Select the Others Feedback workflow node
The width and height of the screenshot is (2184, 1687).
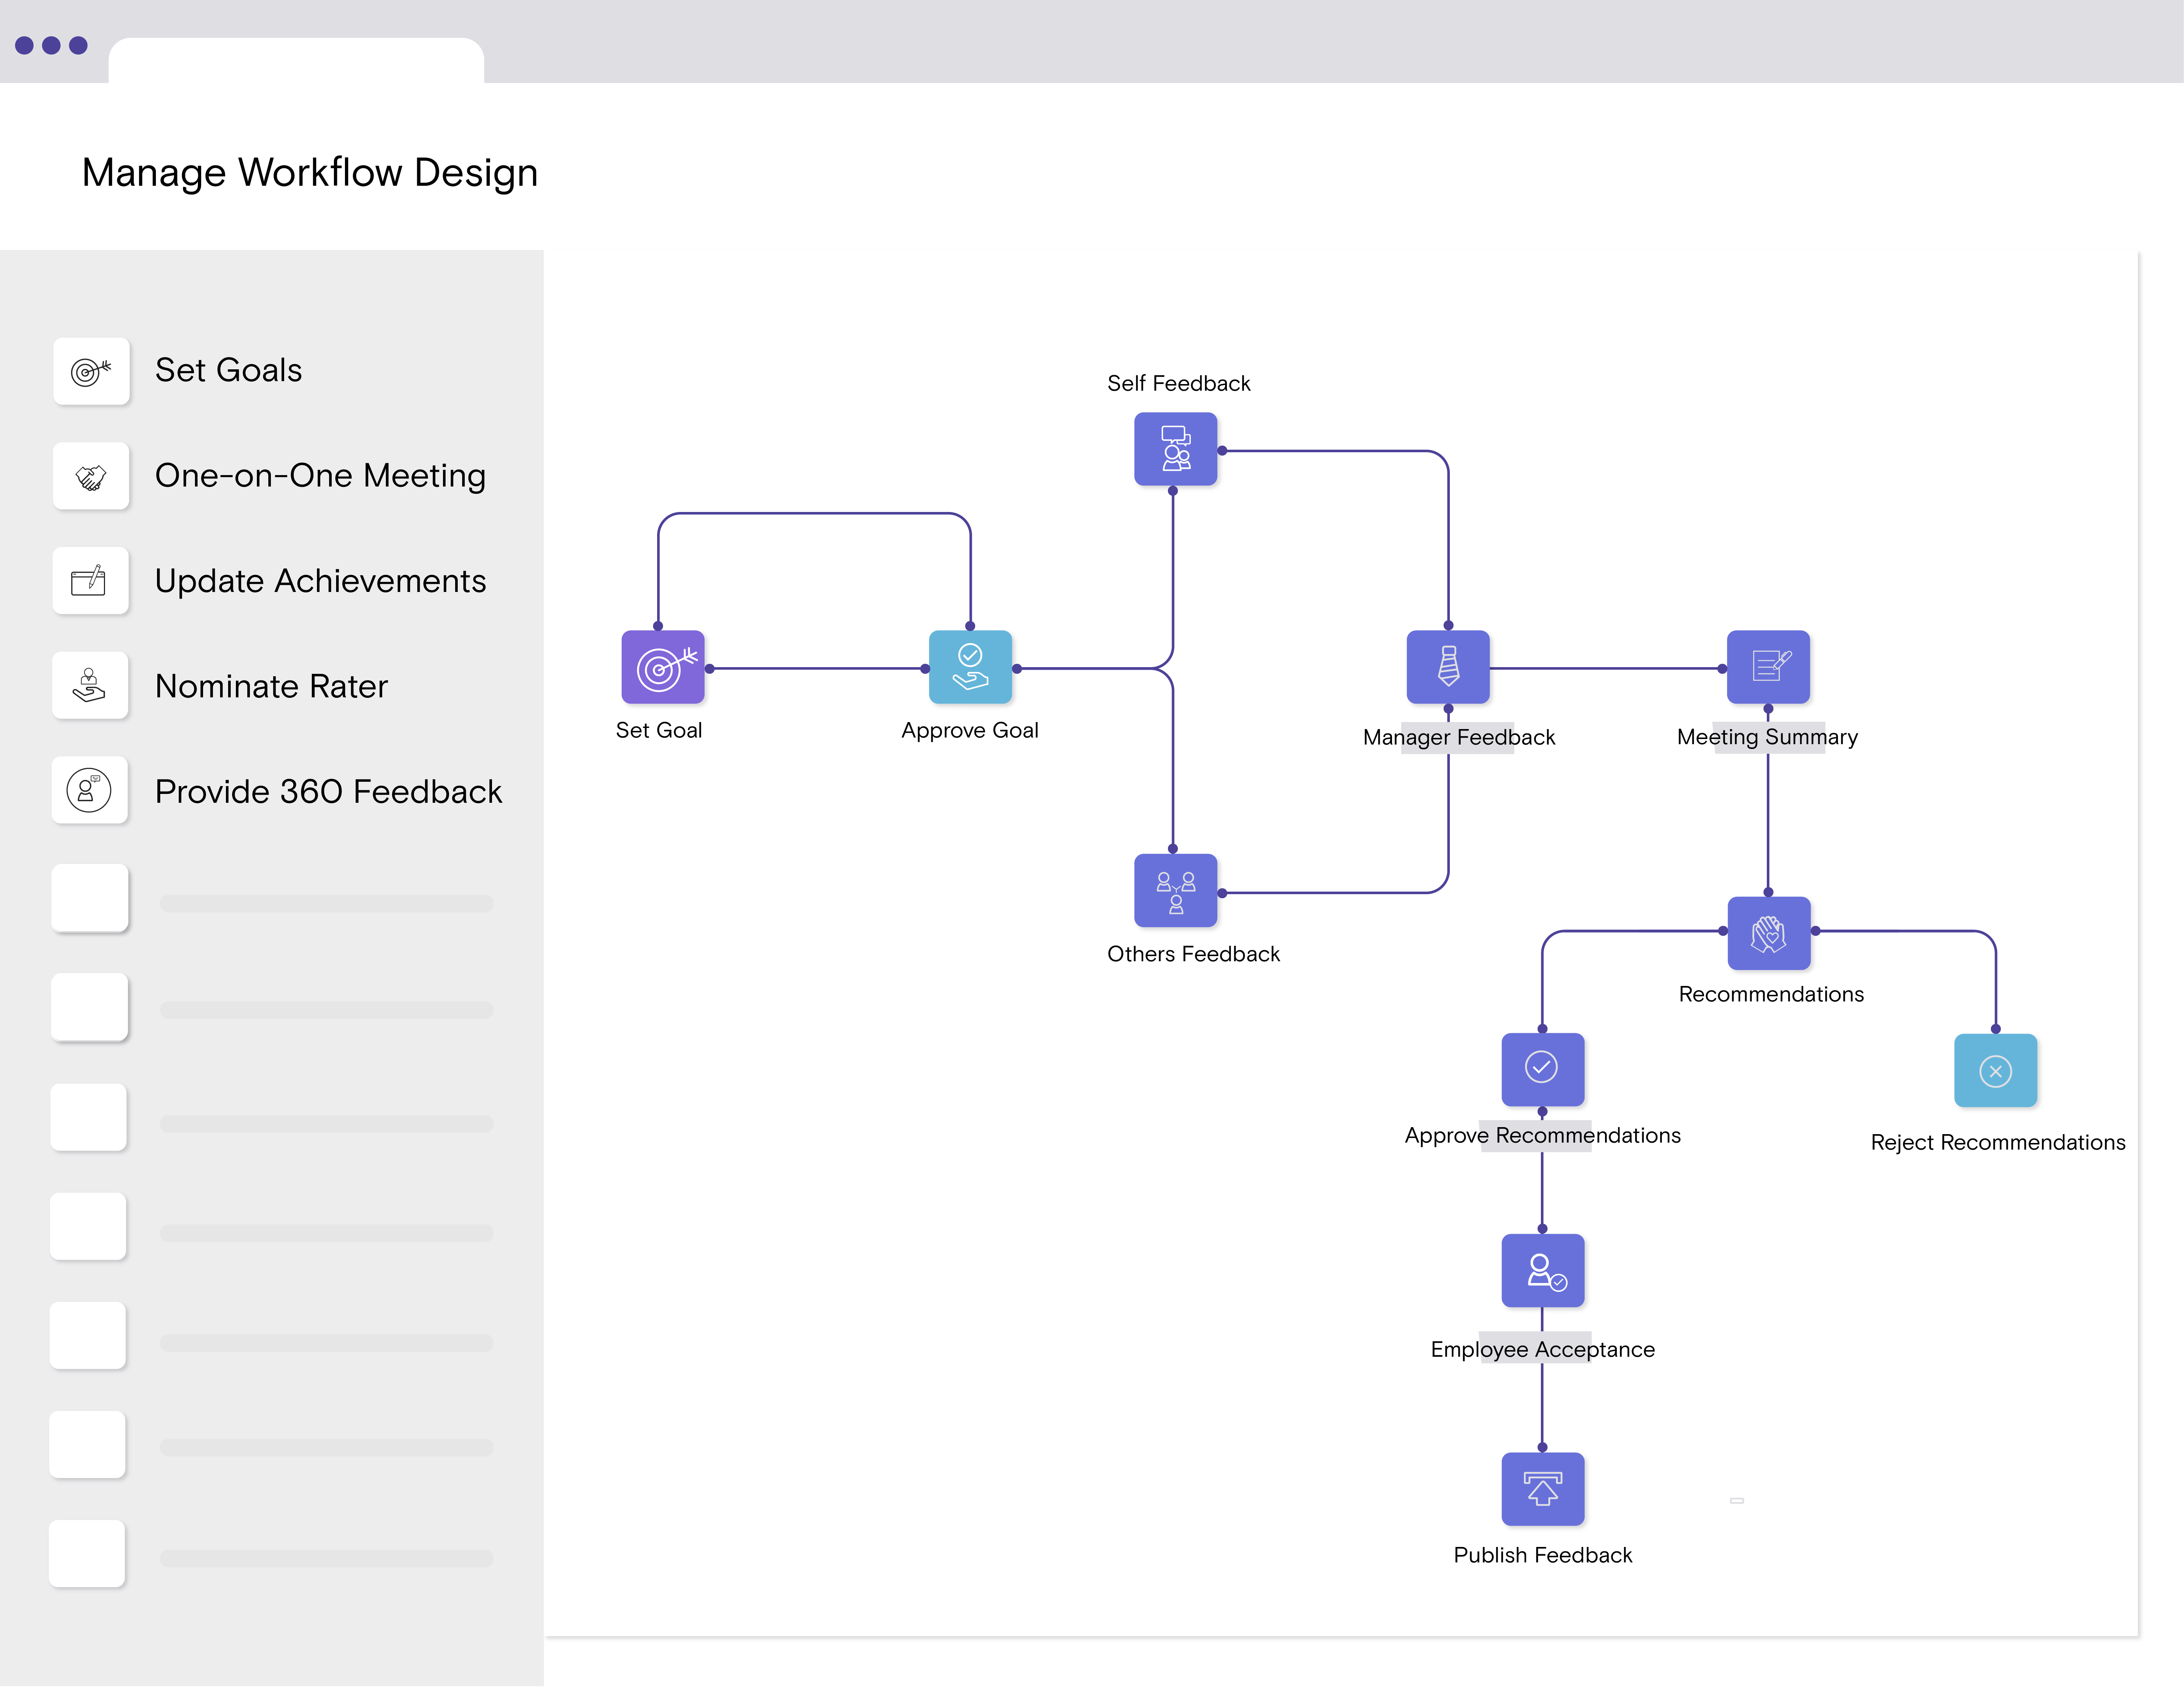pyautogui.click(x=1176, y=890)
